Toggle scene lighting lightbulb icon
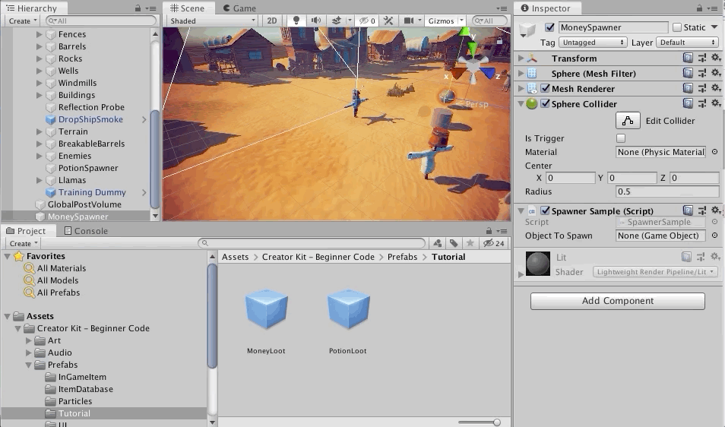 pyautogui.click(x=296, y=21)
